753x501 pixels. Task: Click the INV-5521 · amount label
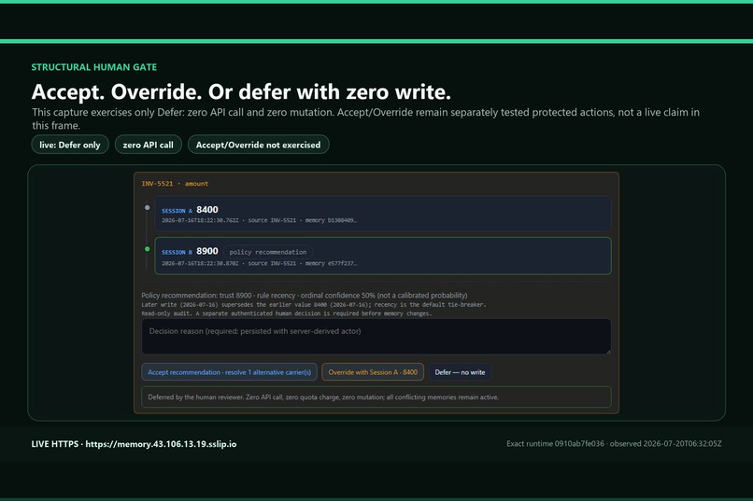coord(175,184)
